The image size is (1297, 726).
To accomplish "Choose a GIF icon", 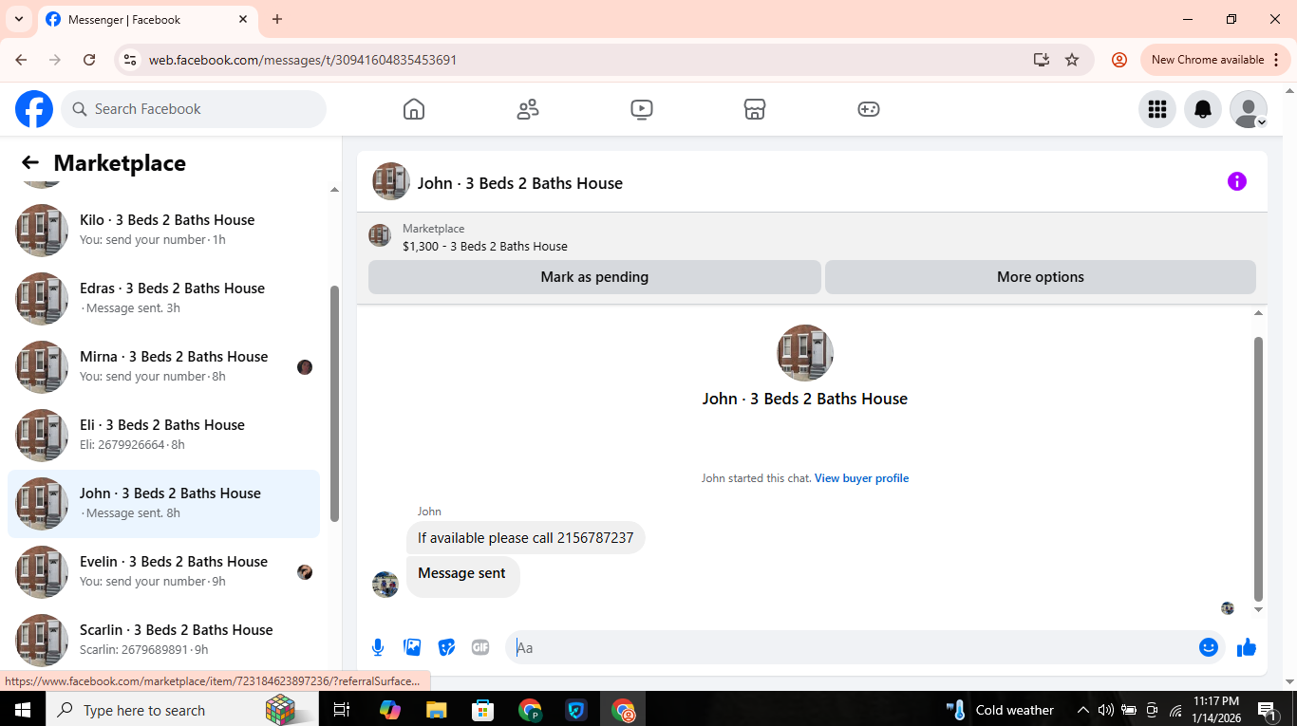I will [x=480, y=647].
